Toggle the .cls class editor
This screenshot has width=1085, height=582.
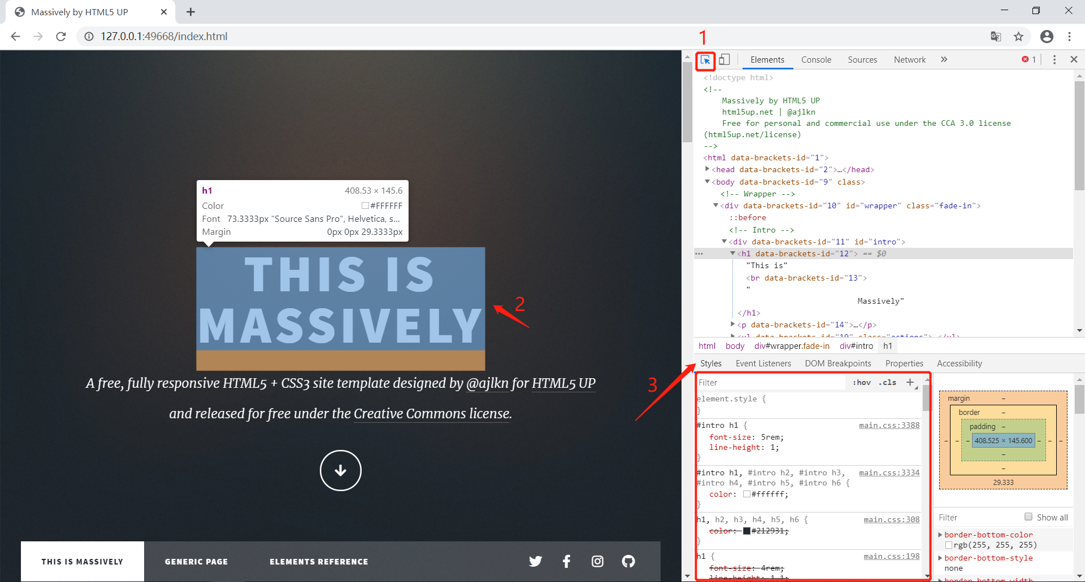888,382
